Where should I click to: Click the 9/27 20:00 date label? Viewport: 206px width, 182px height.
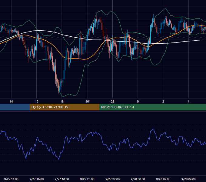[87, 179]
